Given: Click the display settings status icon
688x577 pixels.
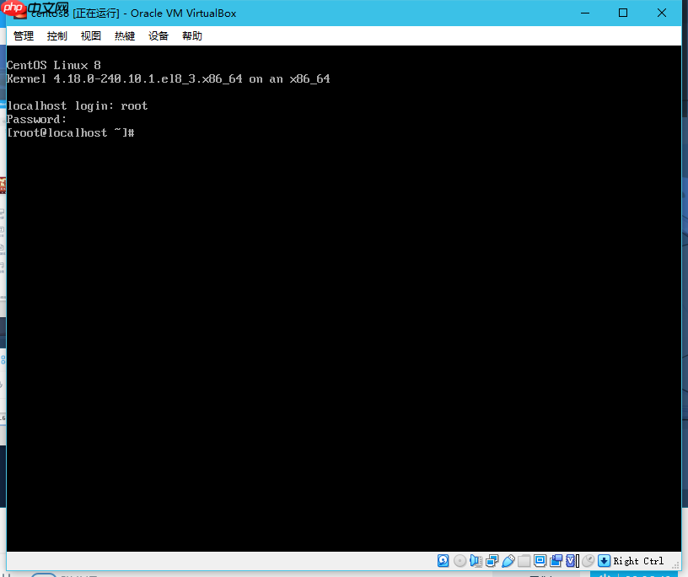Looking at the screenshot, I should 540,560.
